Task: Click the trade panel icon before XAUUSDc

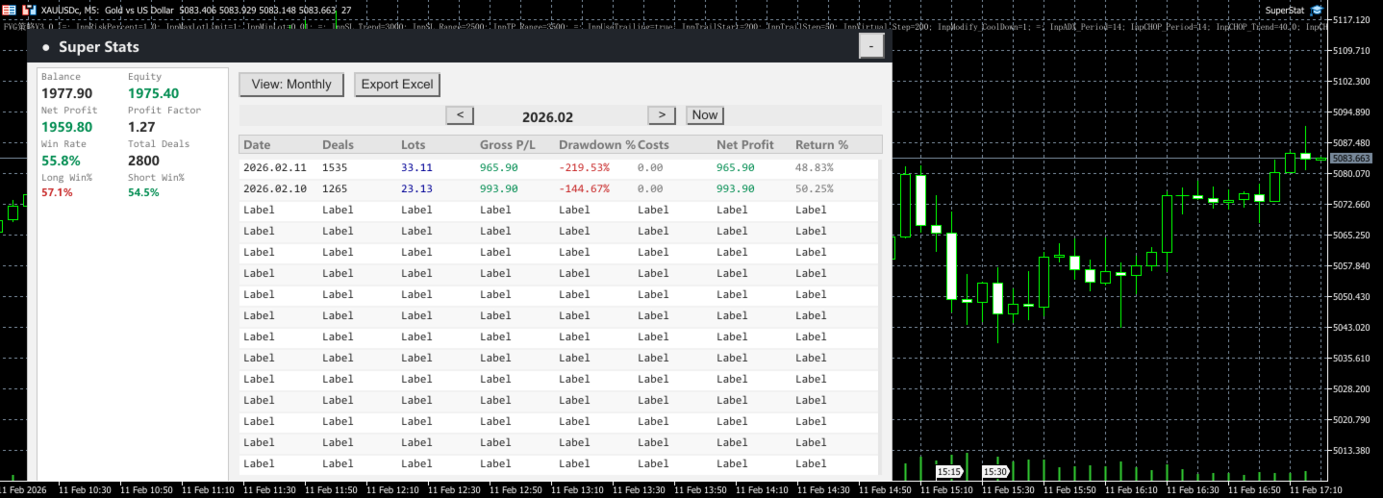Action: (x=30, y=9)
